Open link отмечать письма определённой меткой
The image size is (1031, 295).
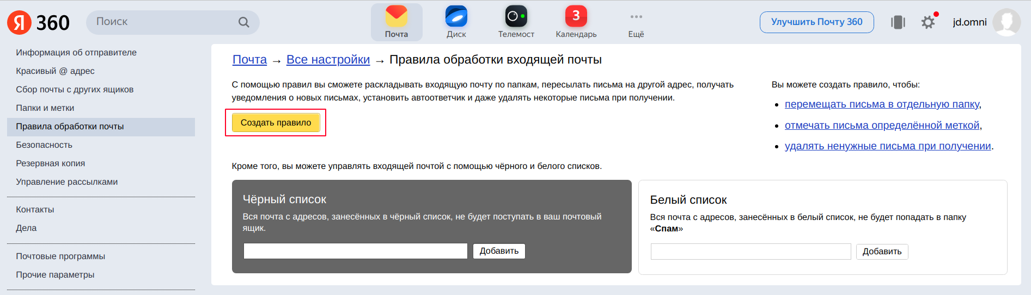click(x=882, y=125)
